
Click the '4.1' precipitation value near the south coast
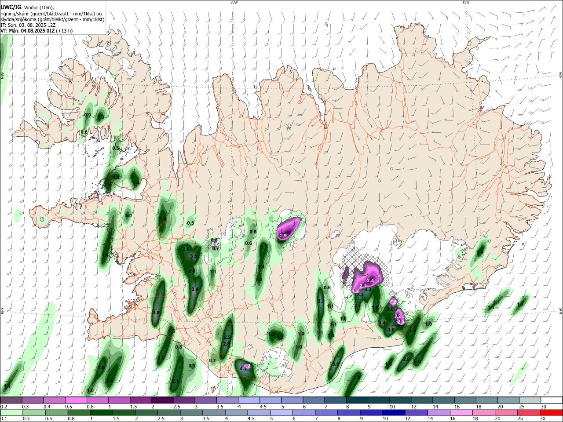[243, 368]
